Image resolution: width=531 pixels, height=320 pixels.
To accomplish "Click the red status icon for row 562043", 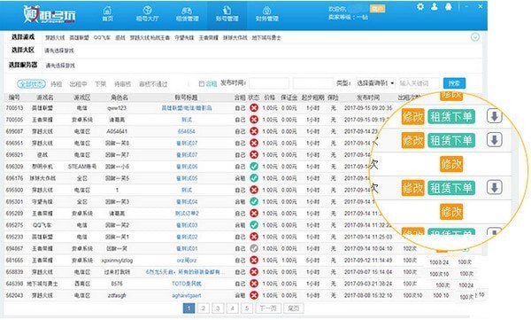I will tap(254, 295).
